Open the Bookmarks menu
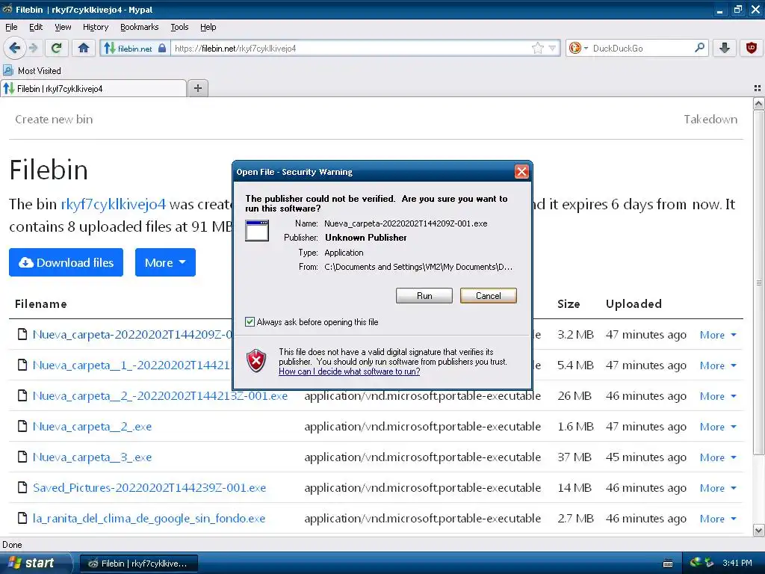765x574 pixels. (x=140, y=27)
